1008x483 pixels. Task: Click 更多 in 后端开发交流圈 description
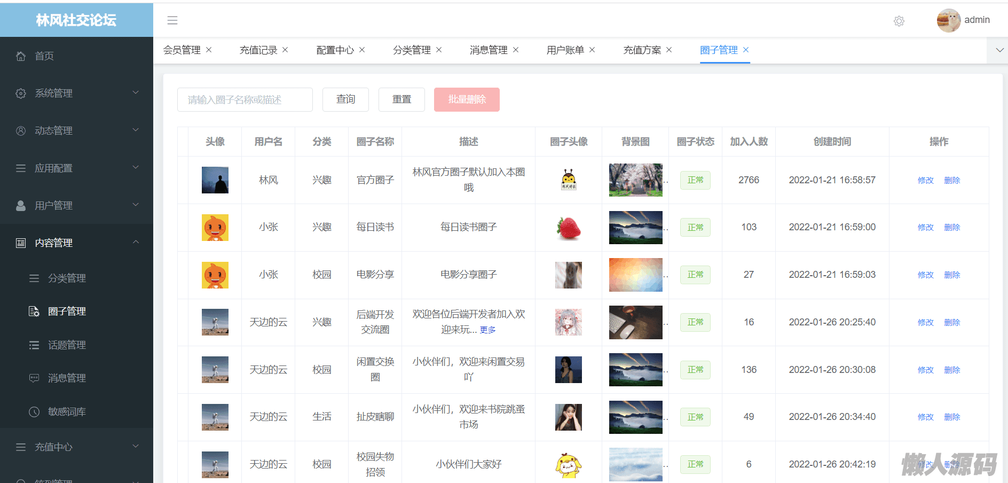pyautogui.click(x=487, y=330)
